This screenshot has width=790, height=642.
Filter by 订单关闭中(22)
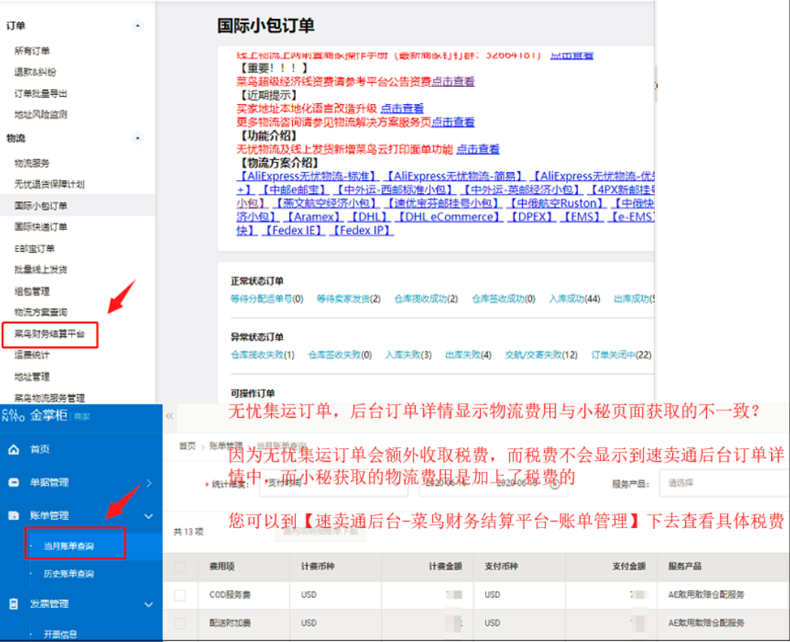coord(621,355)
